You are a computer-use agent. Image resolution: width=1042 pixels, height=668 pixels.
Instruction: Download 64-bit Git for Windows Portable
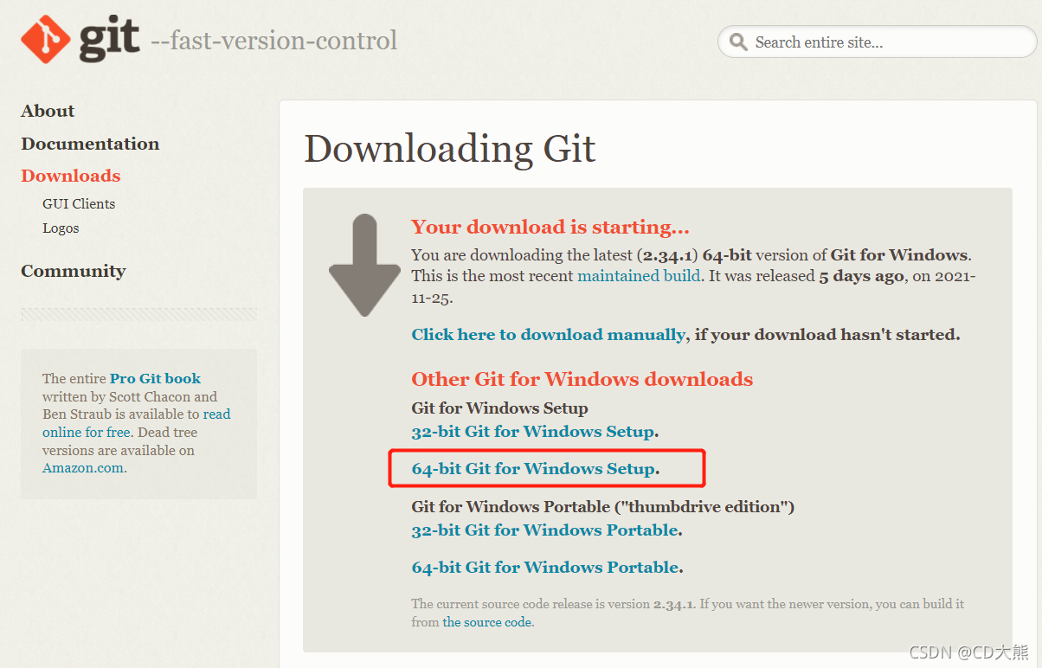[x=545, y=567]
